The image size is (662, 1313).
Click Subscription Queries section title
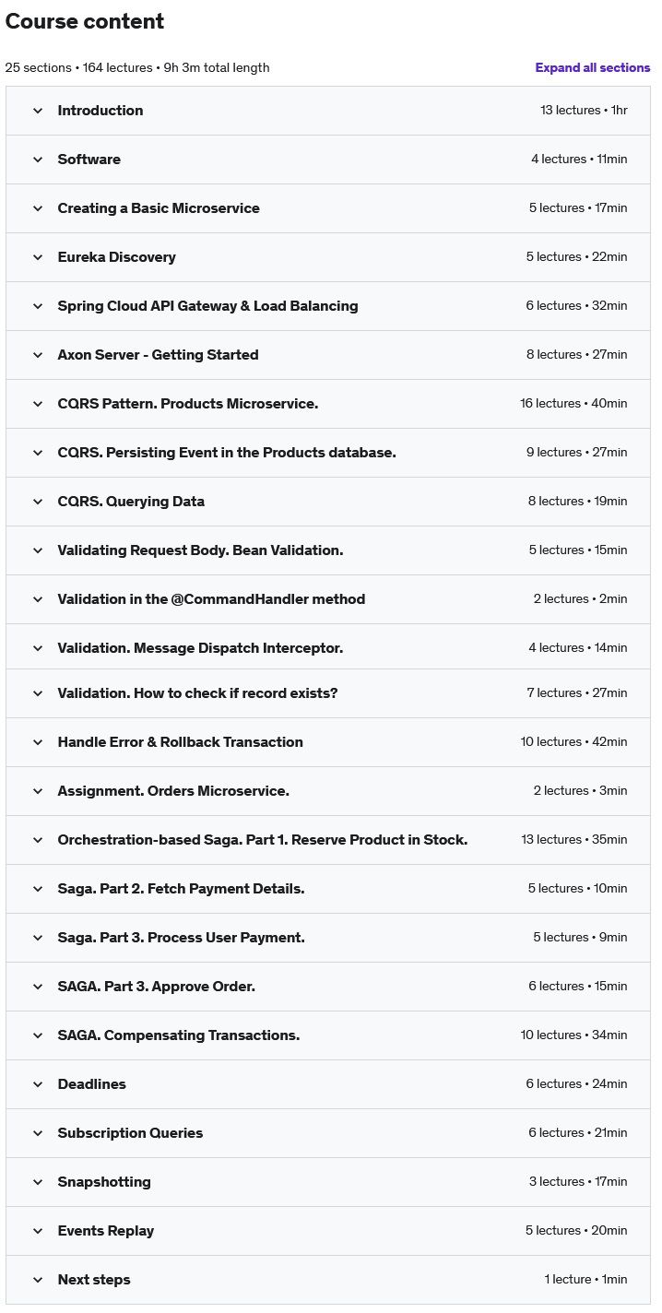(x=130, y=1133)
